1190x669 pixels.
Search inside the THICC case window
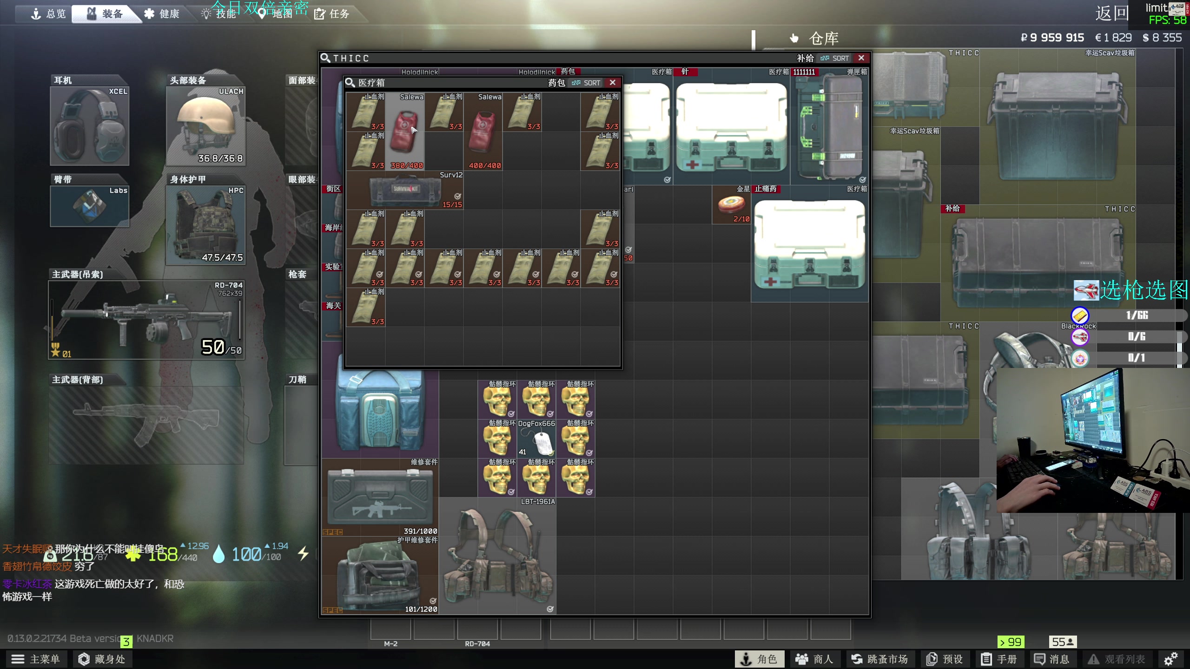click(325, 58)
